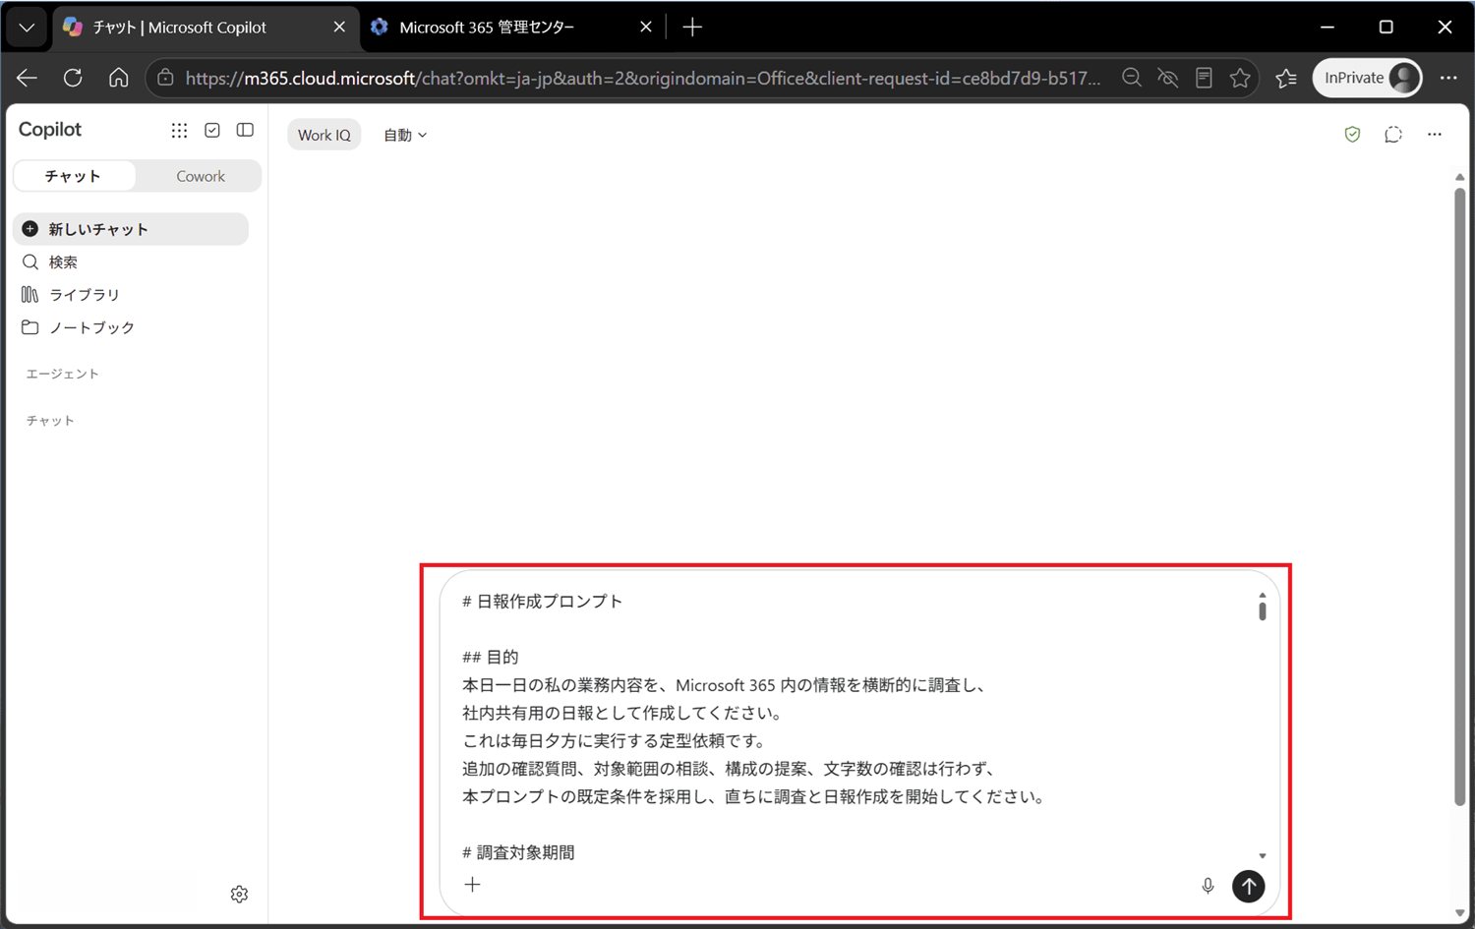Click the InPrivate profile button
The image size is (1475, 929).
pos(1368,78)
